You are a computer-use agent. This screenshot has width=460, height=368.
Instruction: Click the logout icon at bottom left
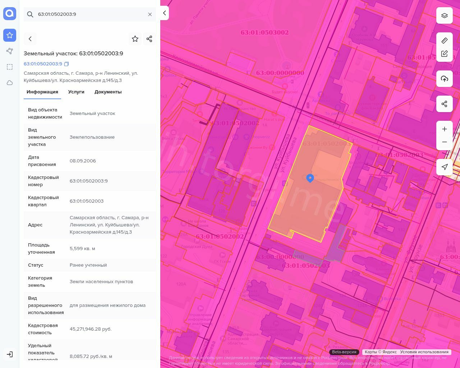10,354
